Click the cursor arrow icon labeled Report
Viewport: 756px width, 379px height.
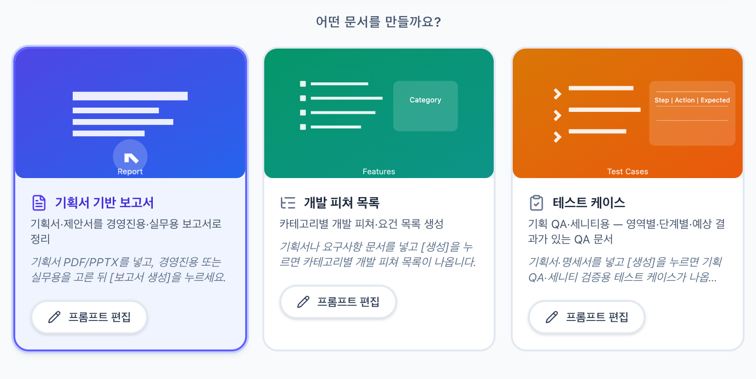pos(129,156)
